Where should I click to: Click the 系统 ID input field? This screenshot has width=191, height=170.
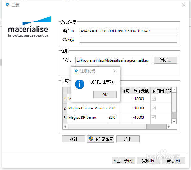128,31
